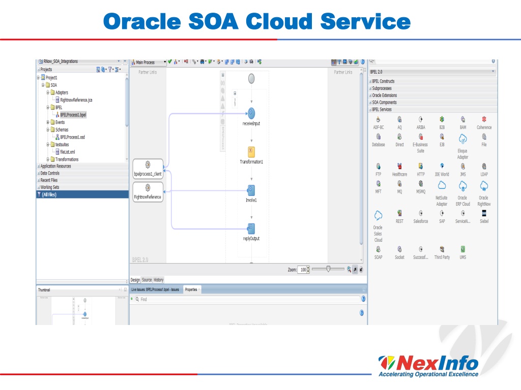The width and height of the screenshot is (521, 390).
Task: Choose the HTTP binding icon
Action: point(421,167)
